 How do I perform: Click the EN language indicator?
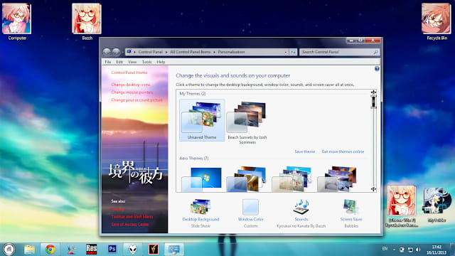click(385, 249)
